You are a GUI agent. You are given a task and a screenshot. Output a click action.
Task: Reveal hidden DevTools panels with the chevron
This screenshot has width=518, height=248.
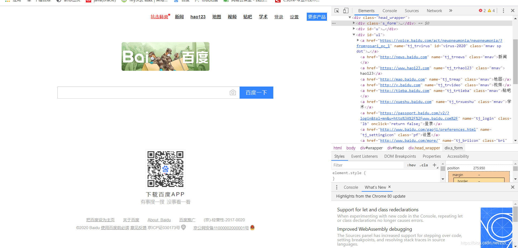pyautogui.click(x=451, y=11)
